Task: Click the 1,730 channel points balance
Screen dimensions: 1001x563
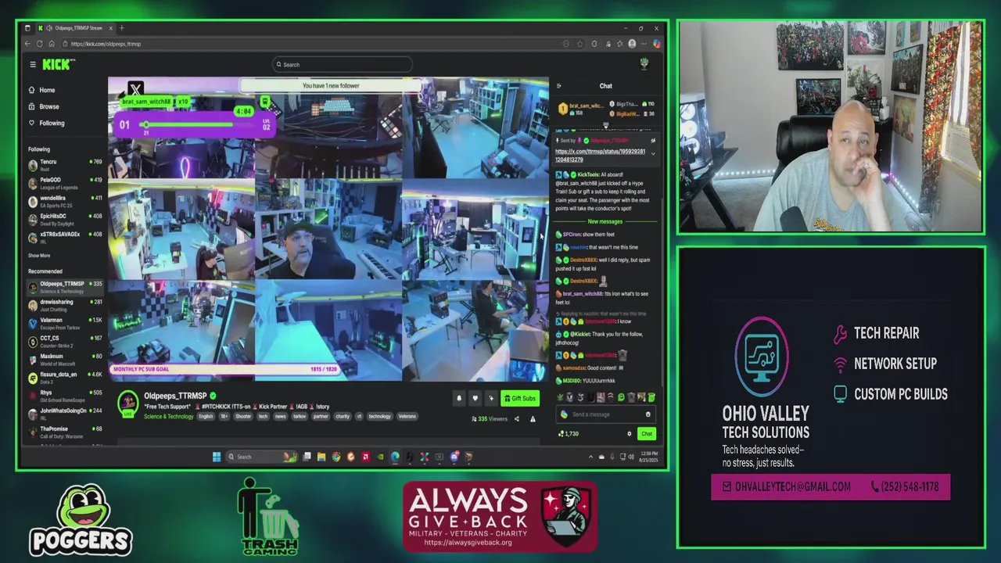Action: pyautogui.click(x=569, y=434)
